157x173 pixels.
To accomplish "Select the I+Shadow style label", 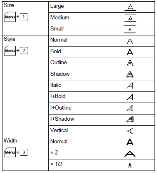I will [x=62, y=119].
